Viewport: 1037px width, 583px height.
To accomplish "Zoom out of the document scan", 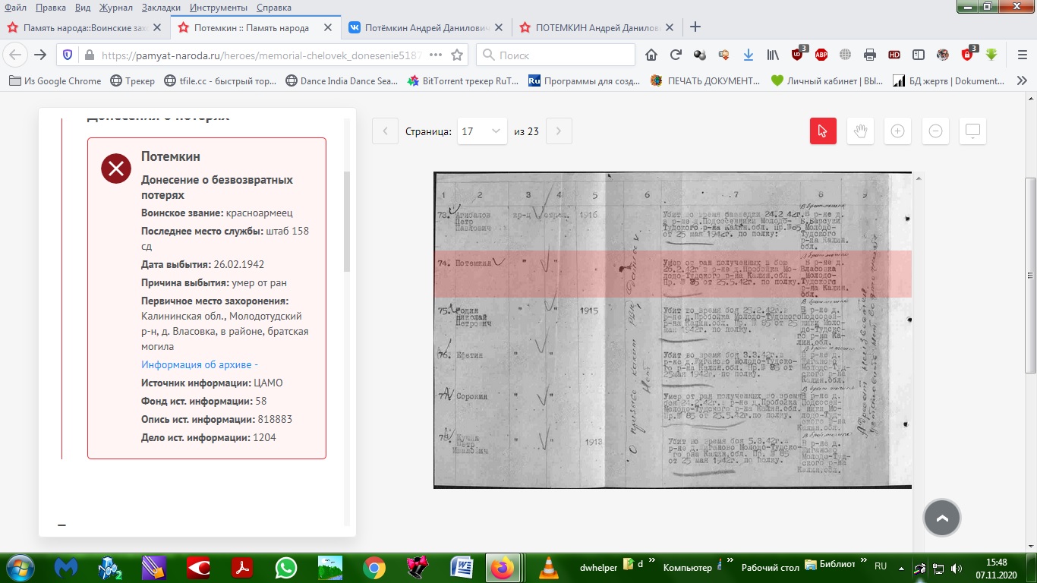I will coord(935,131).
